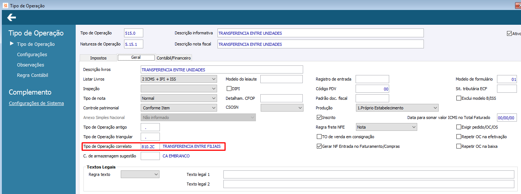Open the Listar Livros dropdown
Viewport: 521px width, 194px height.
(179, 79)
